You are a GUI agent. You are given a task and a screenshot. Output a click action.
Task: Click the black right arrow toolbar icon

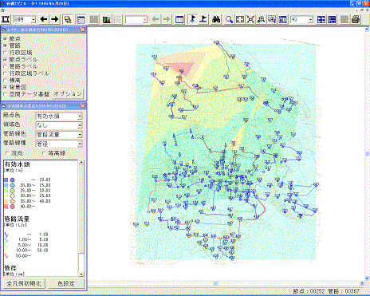tap(54, 19)
